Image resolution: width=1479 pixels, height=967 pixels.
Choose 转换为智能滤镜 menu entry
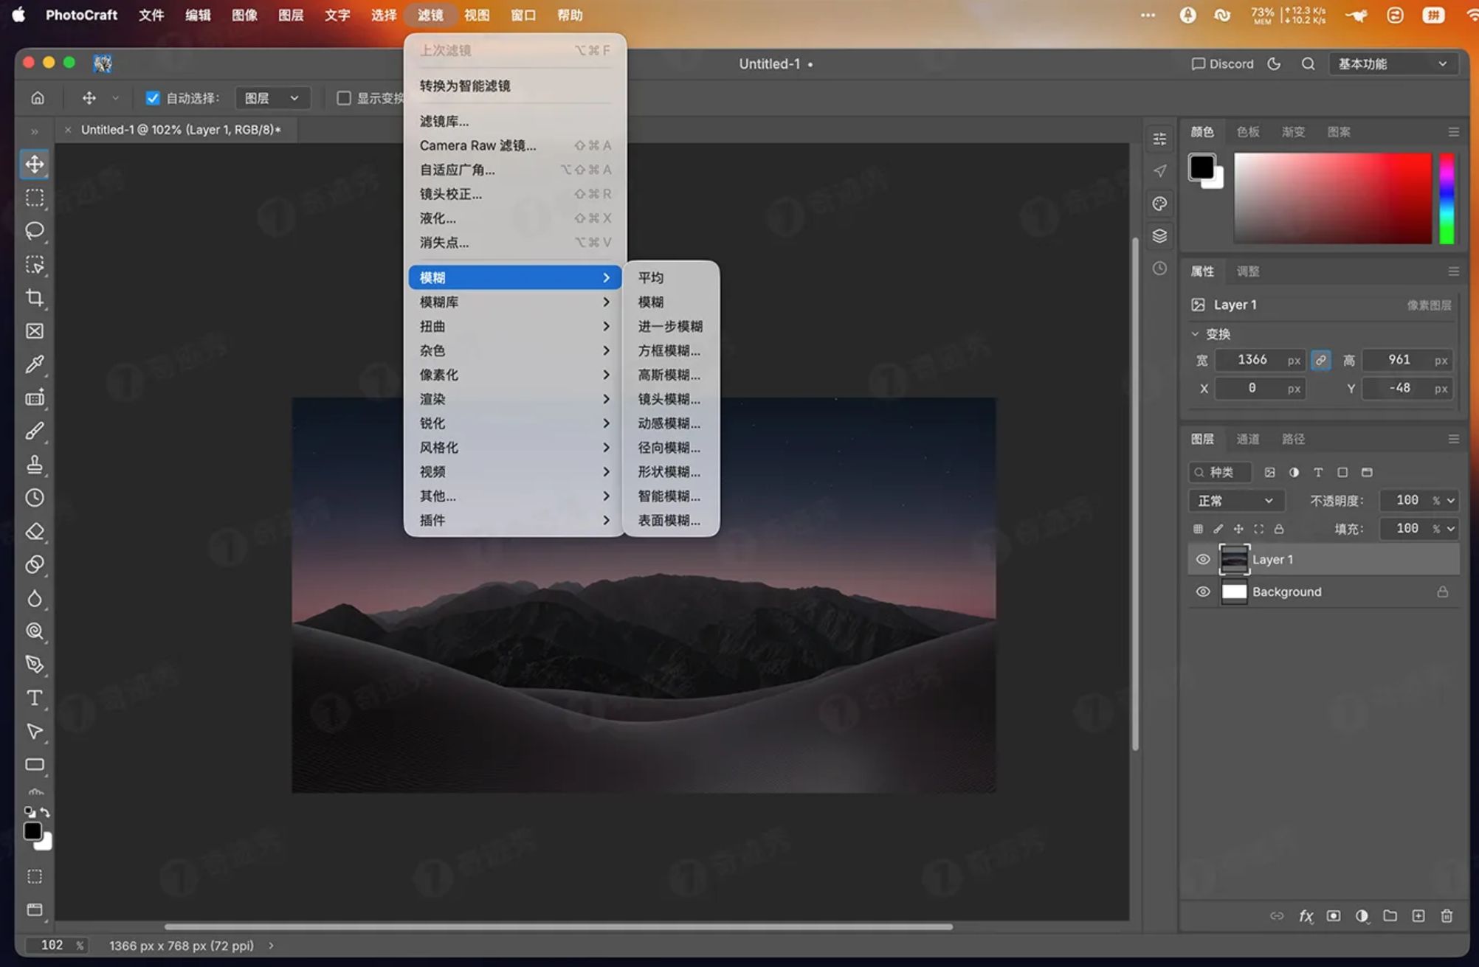514,86
